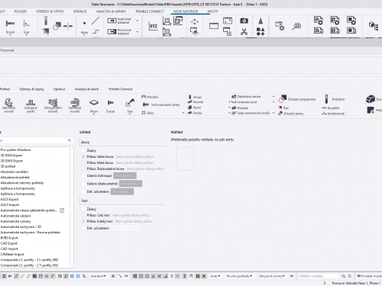Open the standard dropdown in bottom toolbar
This screenshot has height=286, width=382.
[x=99, y=276]
